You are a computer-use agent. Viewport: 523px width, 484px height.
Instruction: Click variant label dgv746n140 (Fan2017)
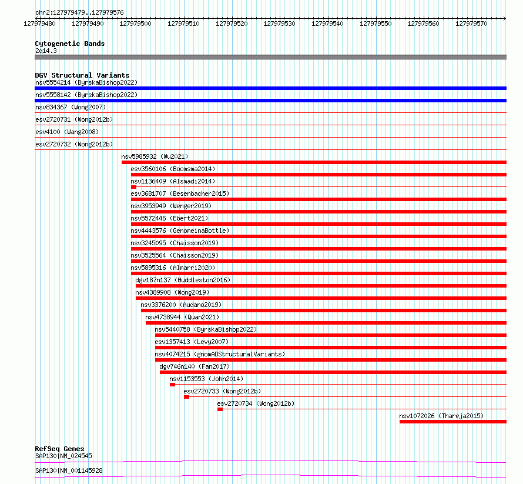click(195, 366)
